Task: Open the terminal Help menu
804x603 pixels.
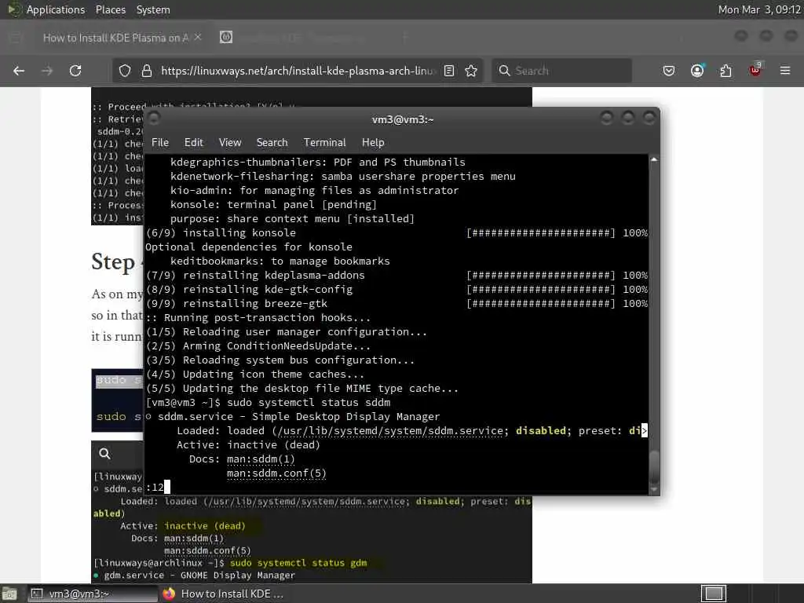Action: pos(373,143)
